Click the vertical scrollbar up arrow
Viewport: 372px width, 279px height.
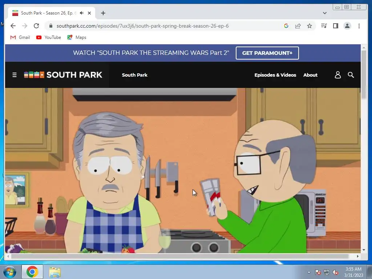click(x=364, y=48)
